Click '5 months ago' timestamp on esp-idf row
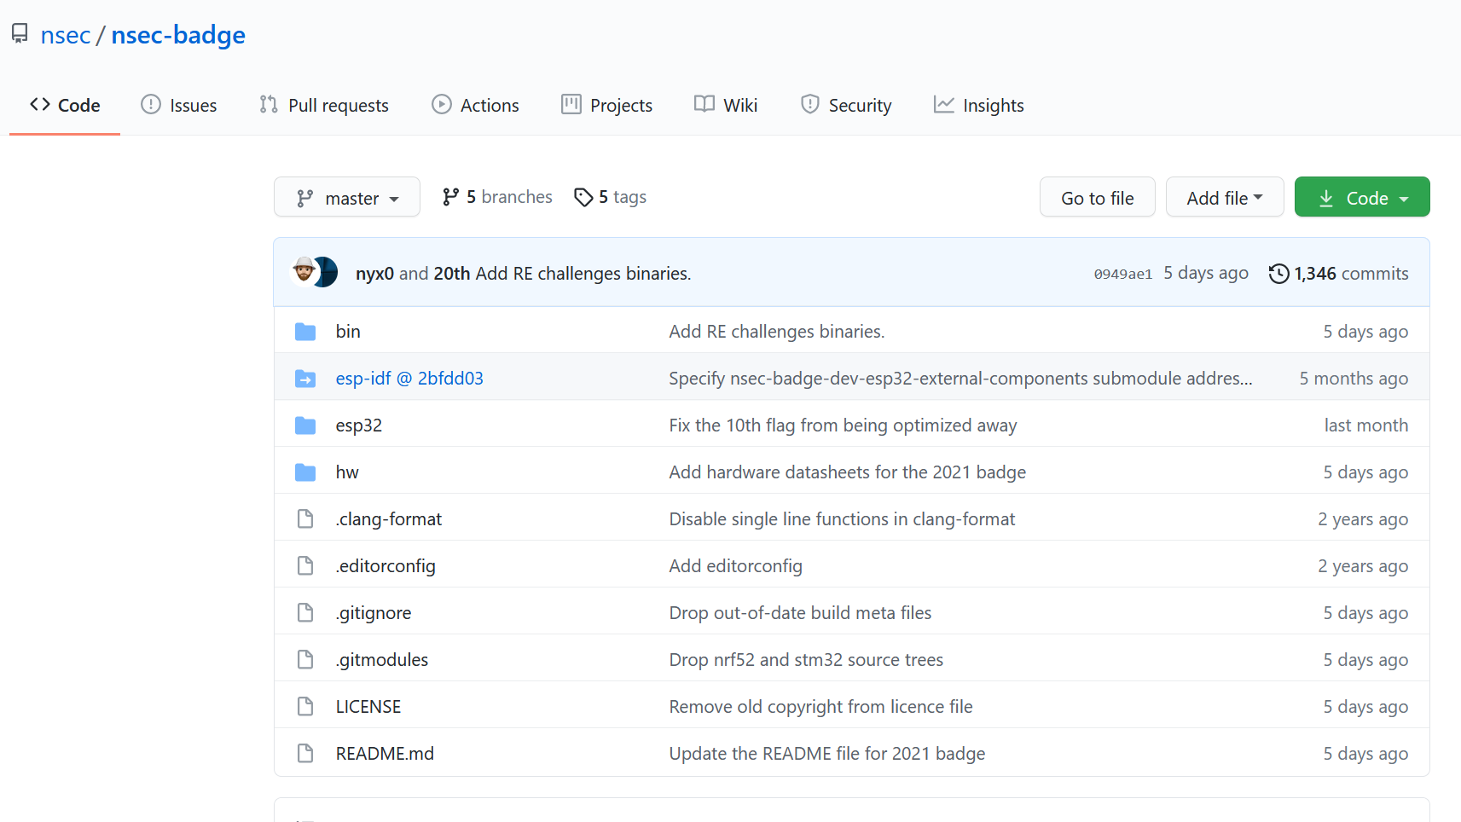 coord(1354,379)
